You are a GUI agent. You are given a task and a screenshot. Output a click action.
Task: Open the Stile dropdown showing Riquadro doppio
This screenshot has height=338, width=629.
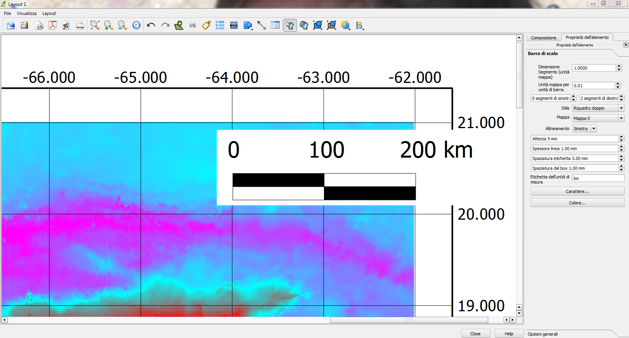[598, 108]
